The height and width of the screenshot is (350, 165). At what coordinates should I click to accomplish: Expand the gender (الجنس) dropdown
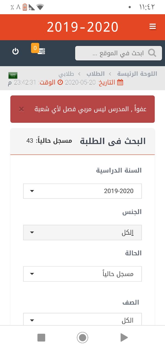tap(82, 232)
